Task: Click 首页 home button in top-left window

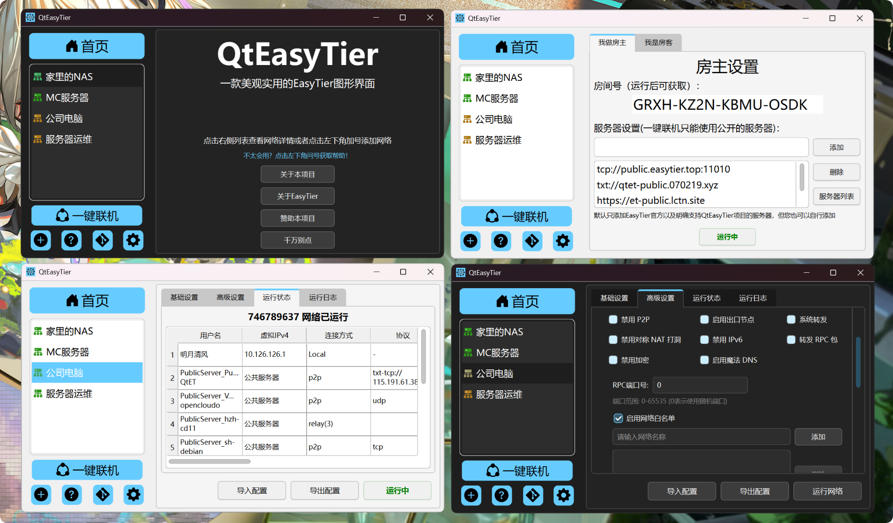Action: [87, 46]
